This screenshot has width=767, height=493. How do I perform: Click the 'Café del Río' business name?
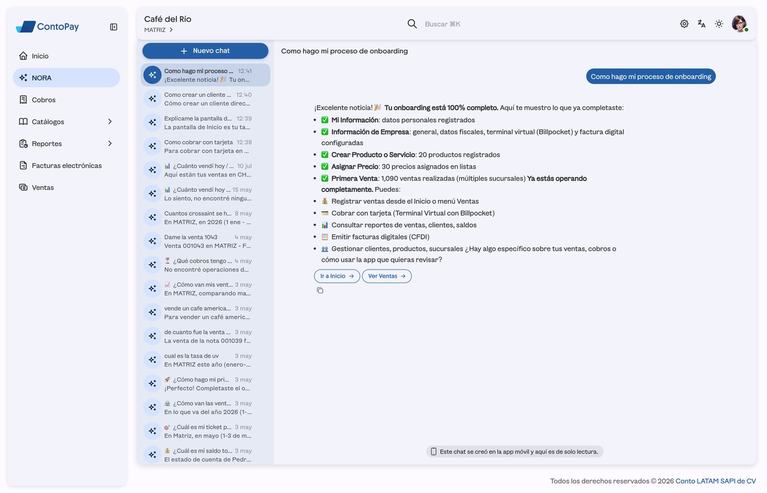(168, 19)
